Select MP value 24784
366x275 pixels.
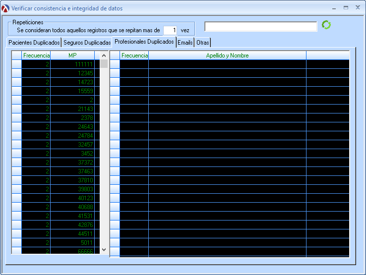tap(72, 135)
